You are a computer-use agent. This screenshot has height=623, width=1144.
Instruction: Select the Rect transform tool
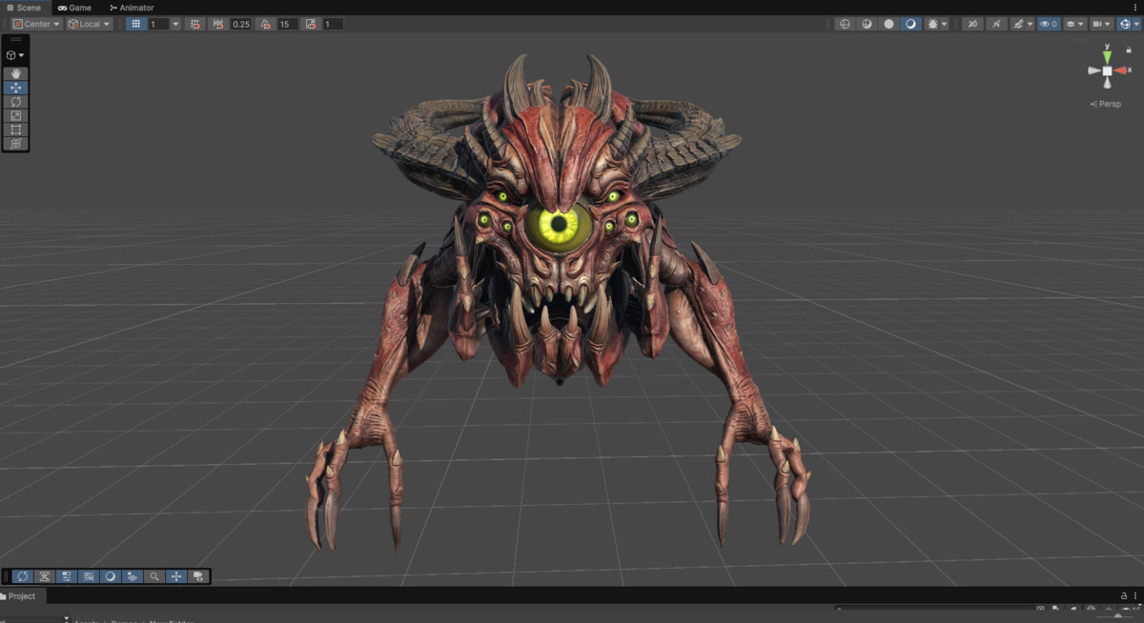point(15,130)
